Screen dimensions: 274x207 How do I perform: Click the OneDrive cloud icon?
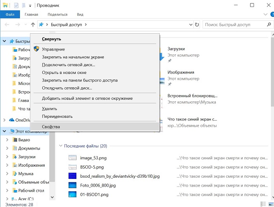[x=12, y=120]
